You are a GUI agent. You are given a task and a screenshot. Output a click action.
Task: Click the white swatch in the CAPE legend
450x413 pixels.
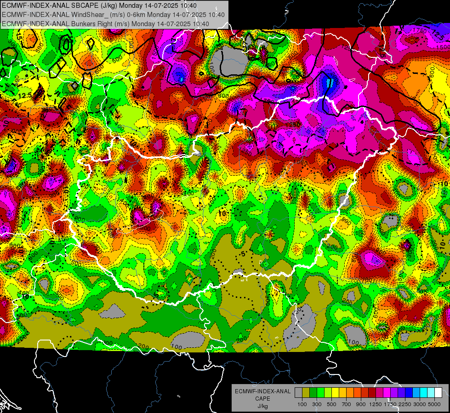[x=438, y=393]
